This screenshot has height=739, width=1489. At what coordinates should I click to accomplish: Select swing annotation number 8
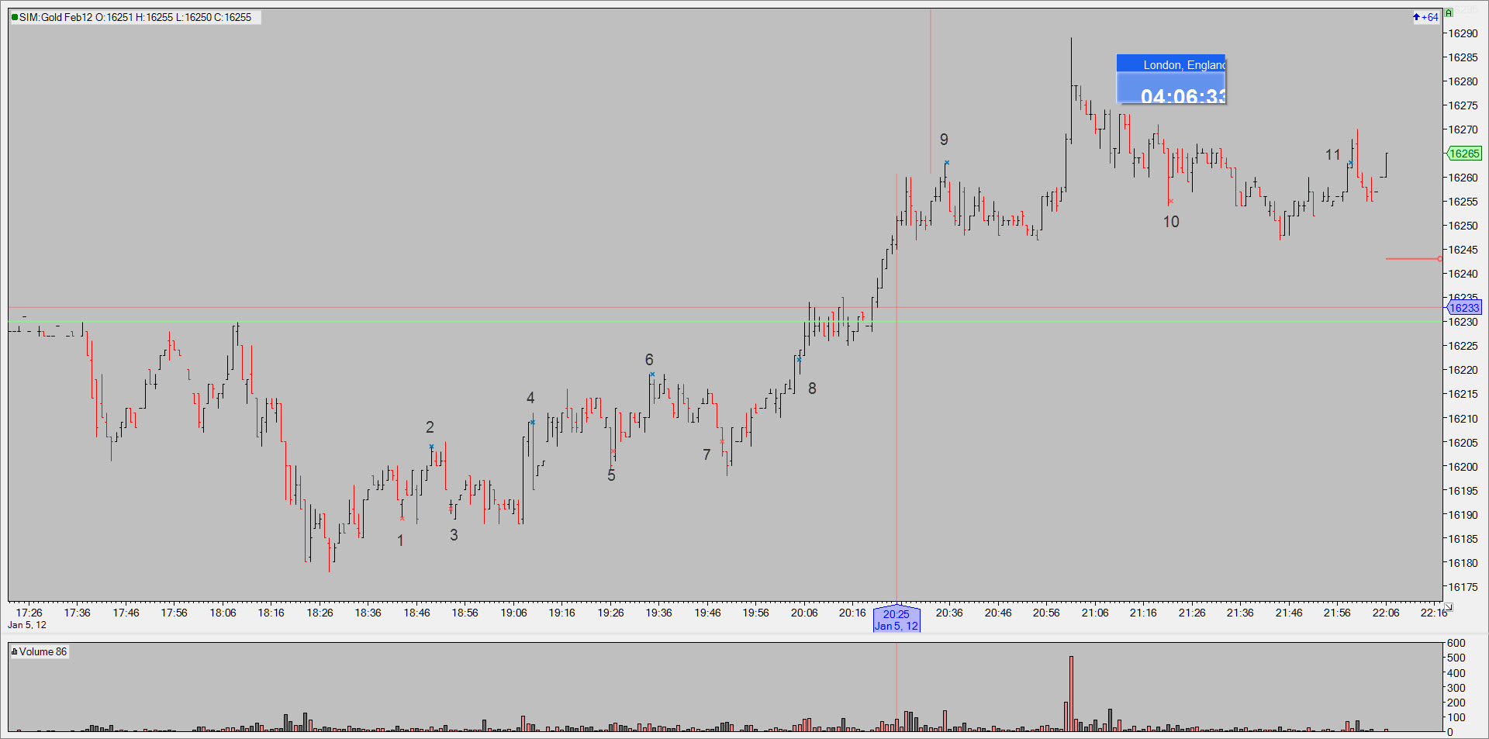812,388
